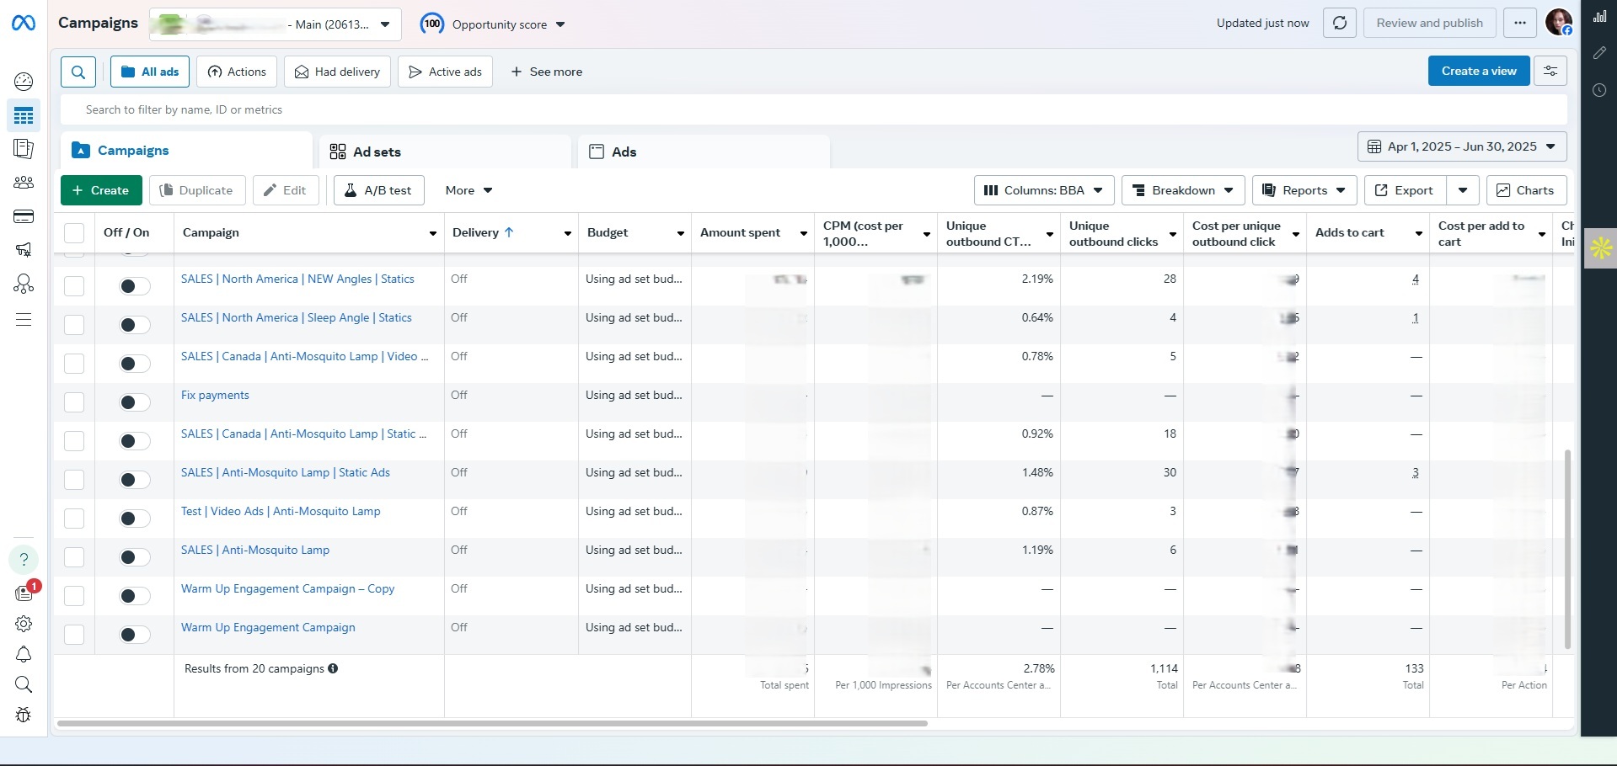Click the horizontal scrollbar under the table

[492, 723]
